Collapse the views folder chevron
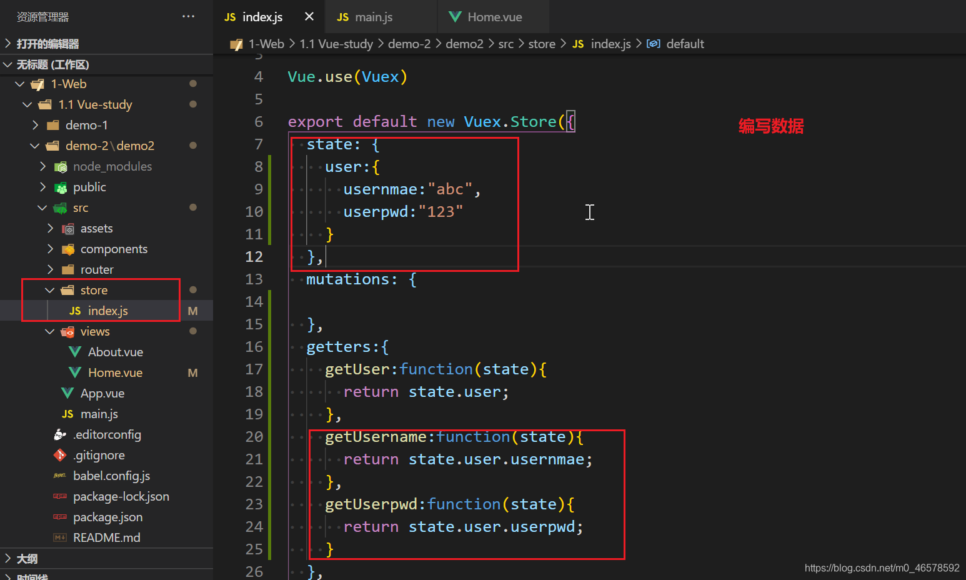The image size is (966, 580). pyautogui.click(x=50, y=331)
